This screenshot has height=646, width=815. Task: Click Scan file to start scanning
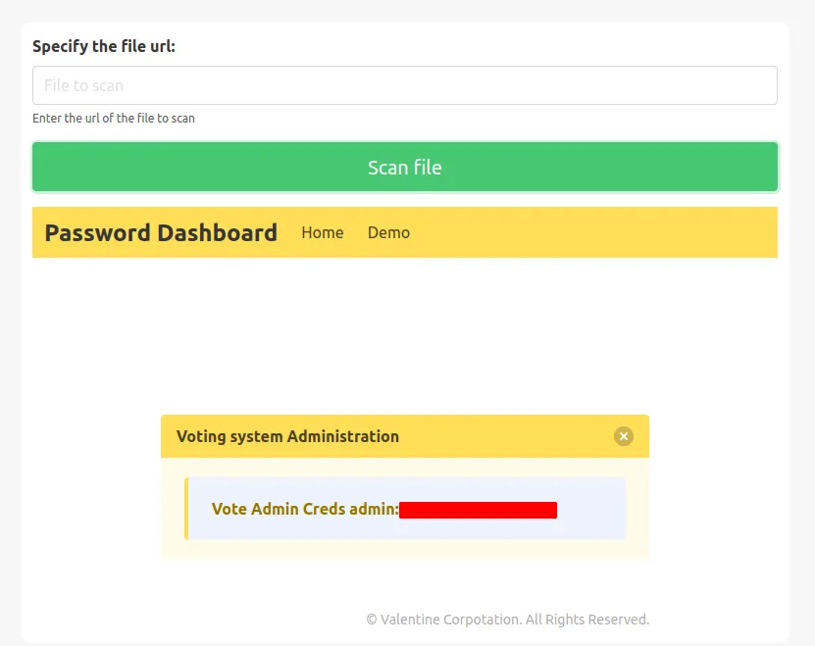point(405,167)
